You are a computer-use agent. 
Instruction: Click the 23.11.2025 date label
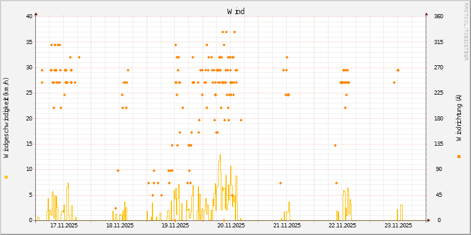(x=397, y=225)
